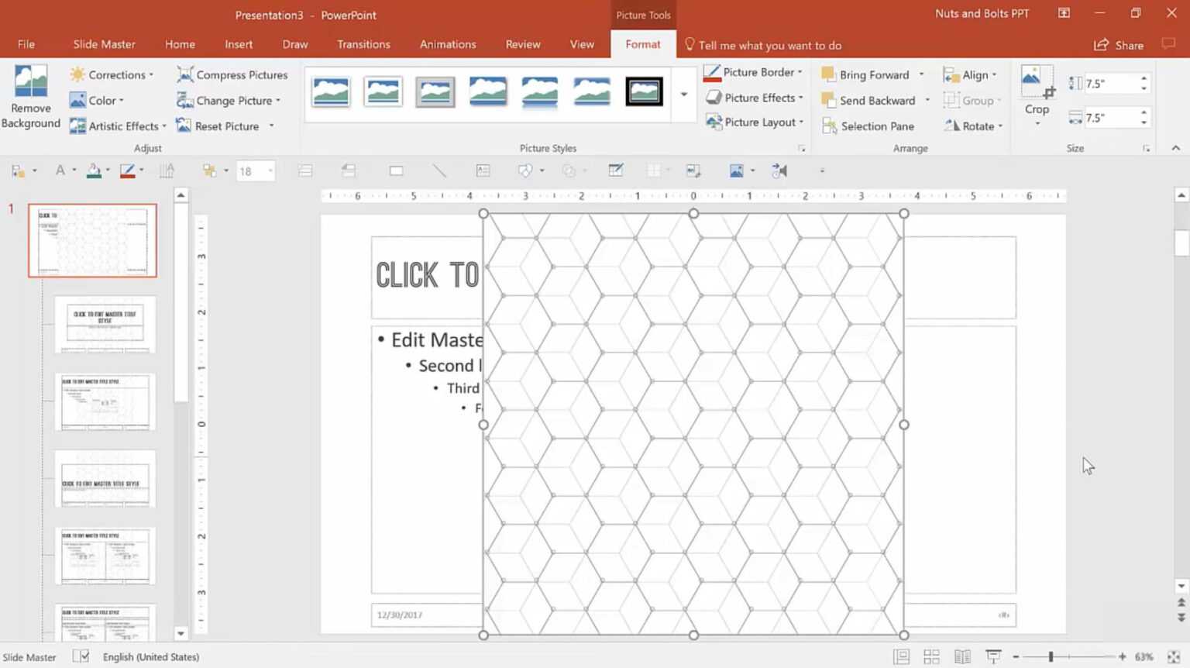This screenshot has width=1190, height=668.
Task: Expand the Picture Styles gallery
Action: point(683,95)
